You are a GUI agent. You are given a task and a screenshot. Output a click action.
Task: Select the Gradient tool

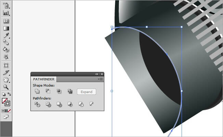6,28
